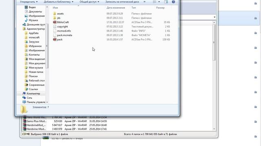Select the pack.mcmeta file icon

point(55,35)
